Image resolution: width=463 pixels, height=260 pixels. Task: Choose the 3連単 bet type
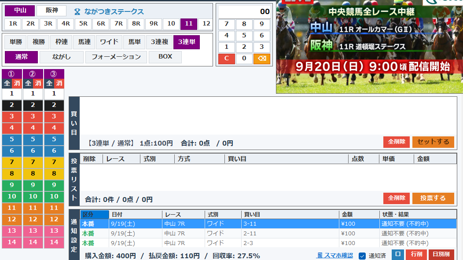[187, 42]
